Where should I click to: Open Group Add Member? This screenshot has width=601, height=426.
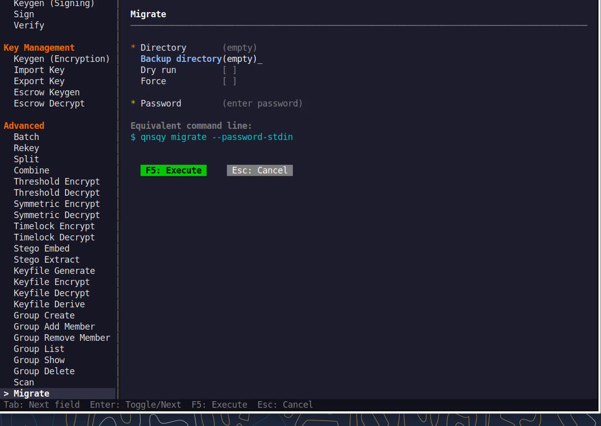pyautogui.click(x=54, y=327)
